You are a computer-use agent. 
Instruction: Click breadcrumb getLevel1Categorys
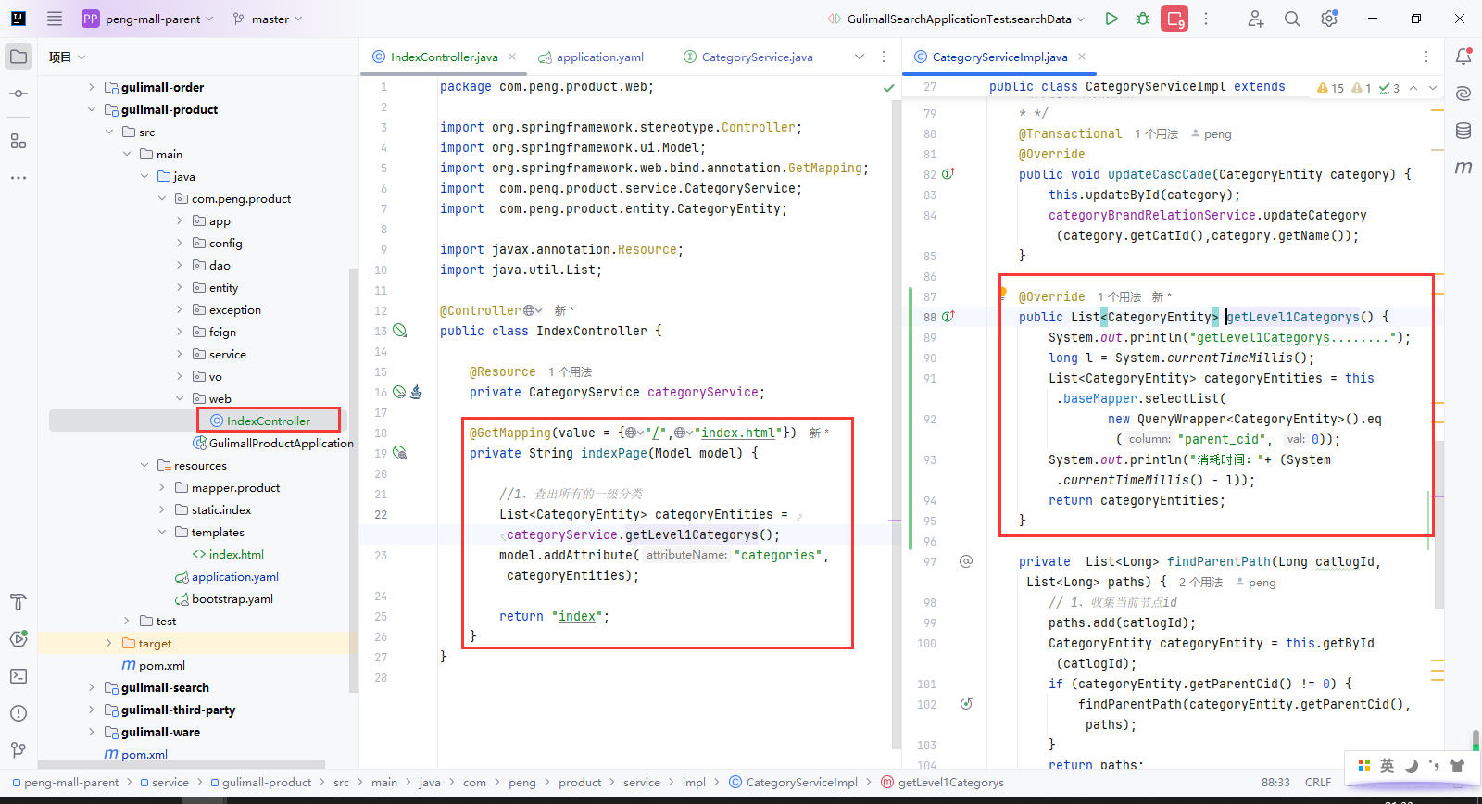pyautogui.click(x=942, y=782)
